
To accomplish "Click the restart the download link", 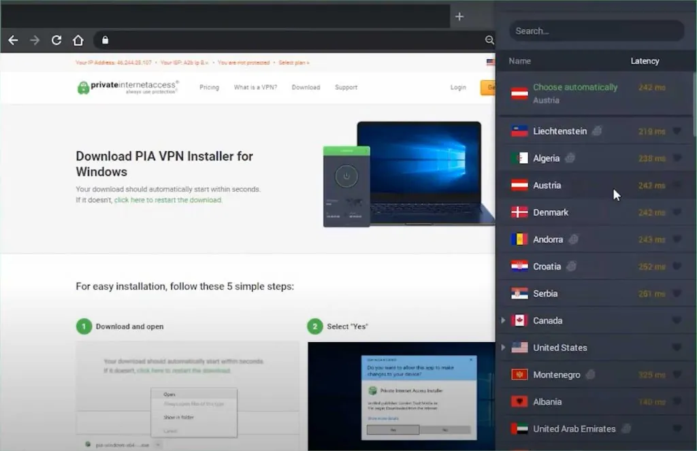I will coord(167,200).
